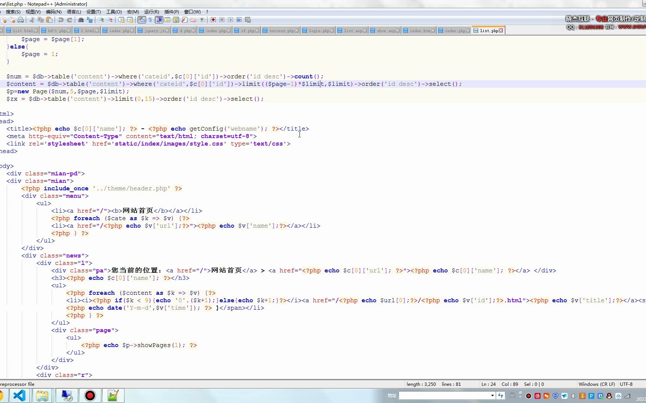
Task: Click the Close All documents icon
Action: pyautogui.click(x=12, y=20)
